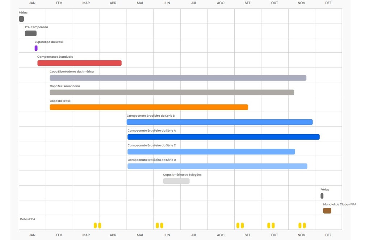Click the orange Copa do Brasil bar
This screenshot has height=240, width=365.
point(149,107)
